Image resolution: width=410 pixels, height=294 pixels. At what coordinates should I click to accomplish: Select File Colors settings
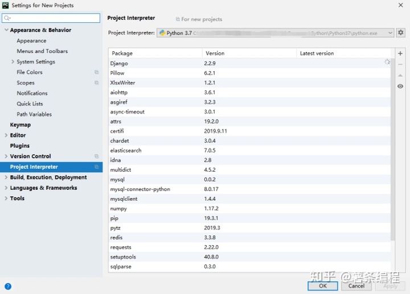tap(30, 72)
